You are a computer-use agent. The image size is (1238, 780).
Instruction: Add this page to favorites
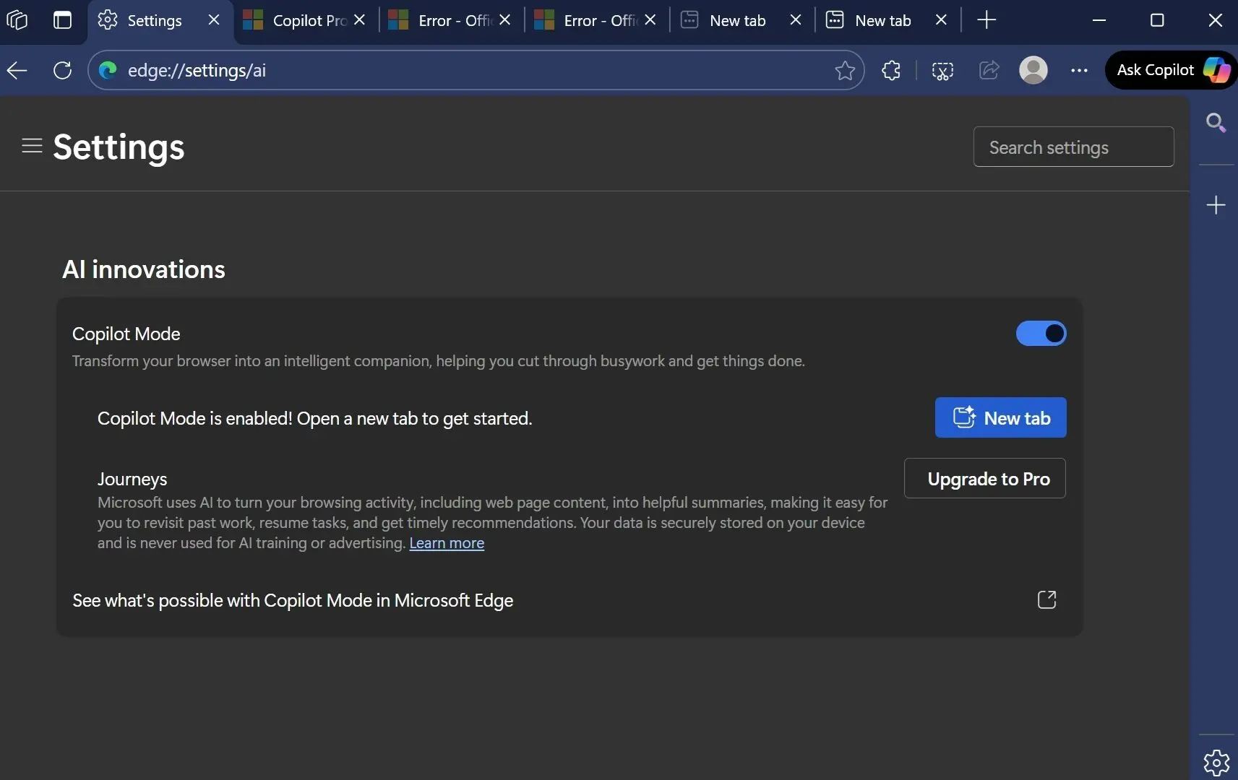click(844, 70)
